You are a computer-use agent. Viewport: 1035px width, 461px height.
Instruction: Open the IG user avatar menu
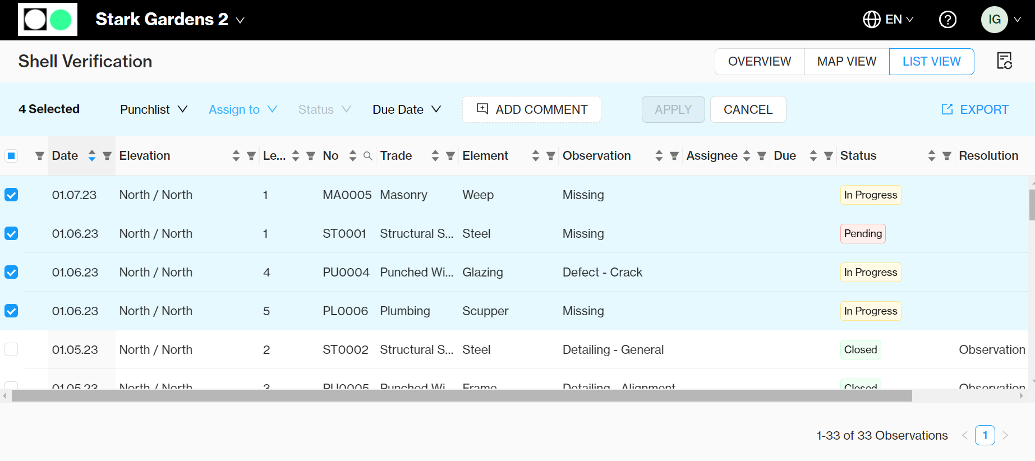[x=994, y=20]
